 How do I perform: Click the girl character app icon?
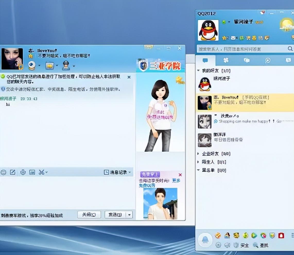point(227,235)
